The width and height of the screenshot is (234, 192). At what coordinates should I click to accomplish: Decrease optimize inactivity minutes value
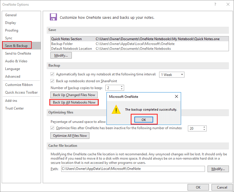coord(204,130)
